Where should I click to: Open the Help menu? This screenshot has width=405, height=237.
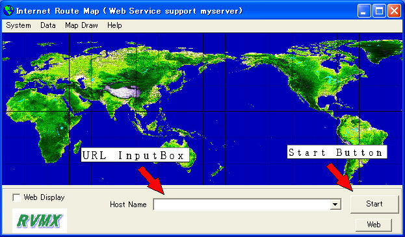pyautogui.click(x=114, y=25)
